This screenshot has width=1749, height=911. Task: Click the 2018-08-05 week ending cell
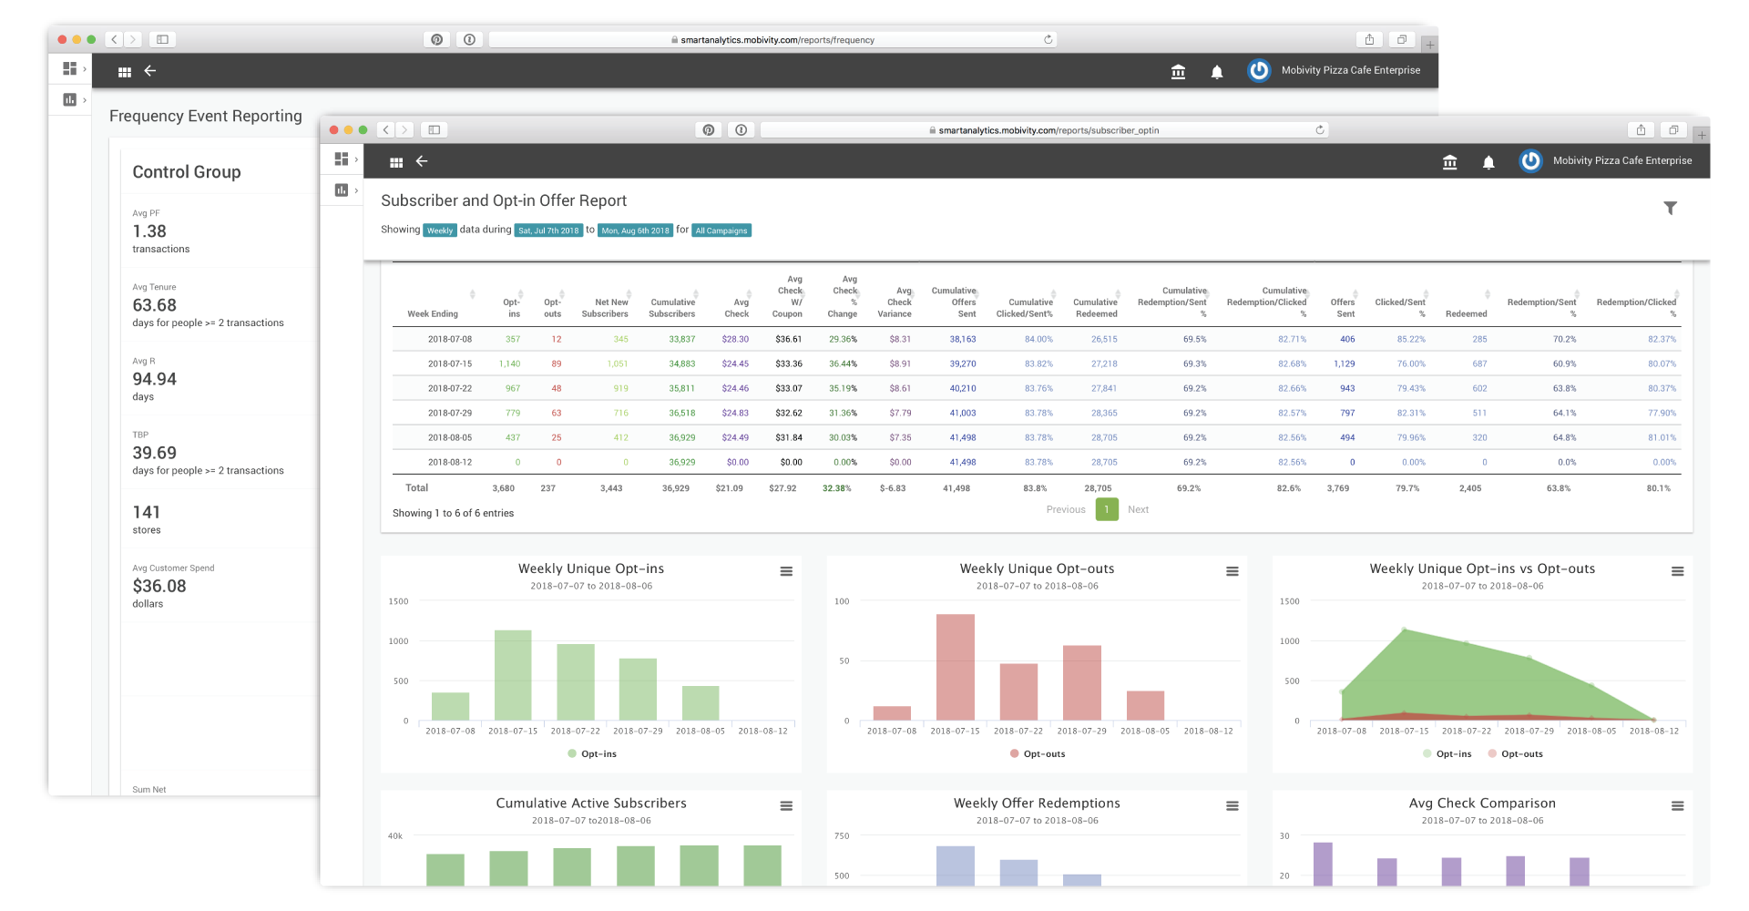point(450,438)
